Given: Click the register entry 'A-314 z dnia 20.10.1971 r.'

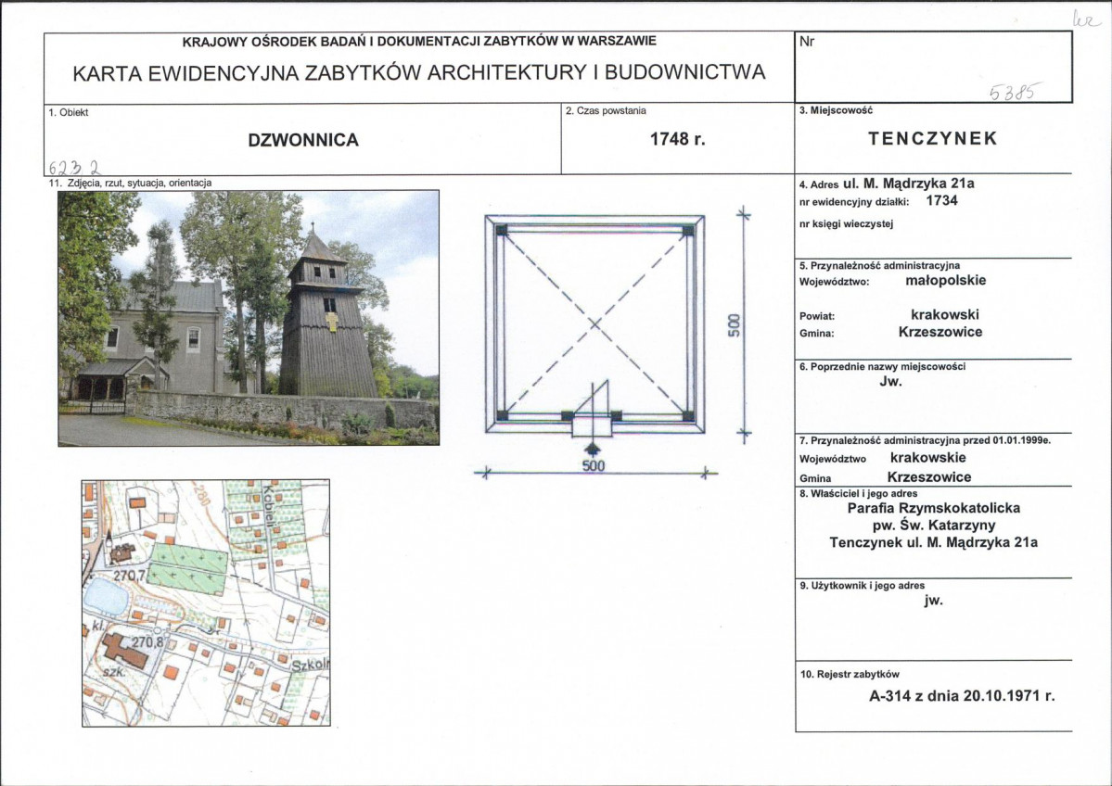Looking at the screenshot, I should pyautogui.click(x=962, y=695).
